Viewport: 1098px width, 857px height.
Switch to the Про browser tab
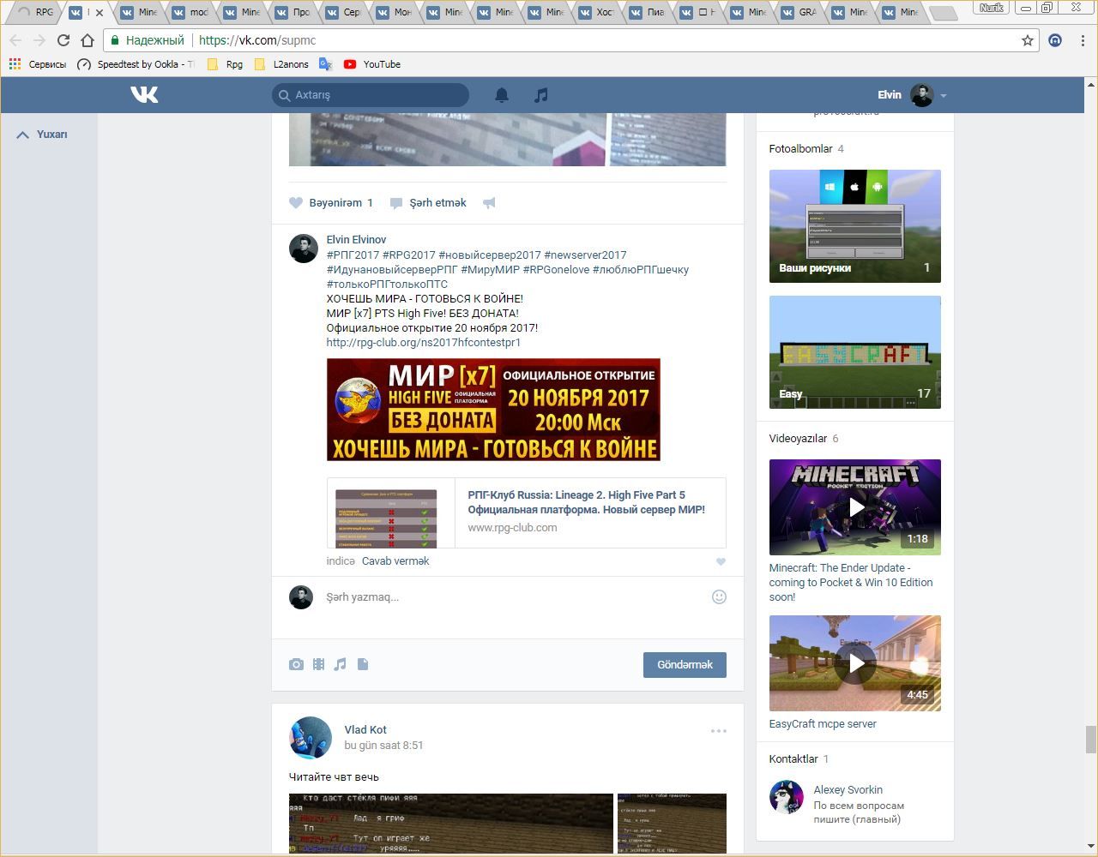(x=292, y=12)
